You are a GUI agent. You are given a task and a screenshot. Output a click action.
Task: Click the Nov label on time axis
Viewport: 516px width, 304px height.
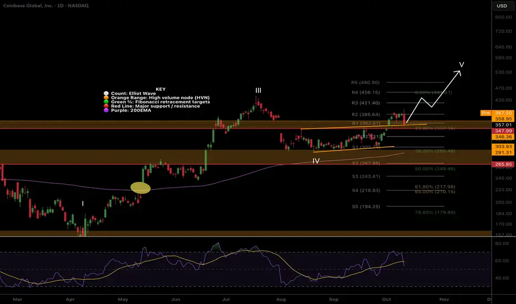(x=444, y=300)
